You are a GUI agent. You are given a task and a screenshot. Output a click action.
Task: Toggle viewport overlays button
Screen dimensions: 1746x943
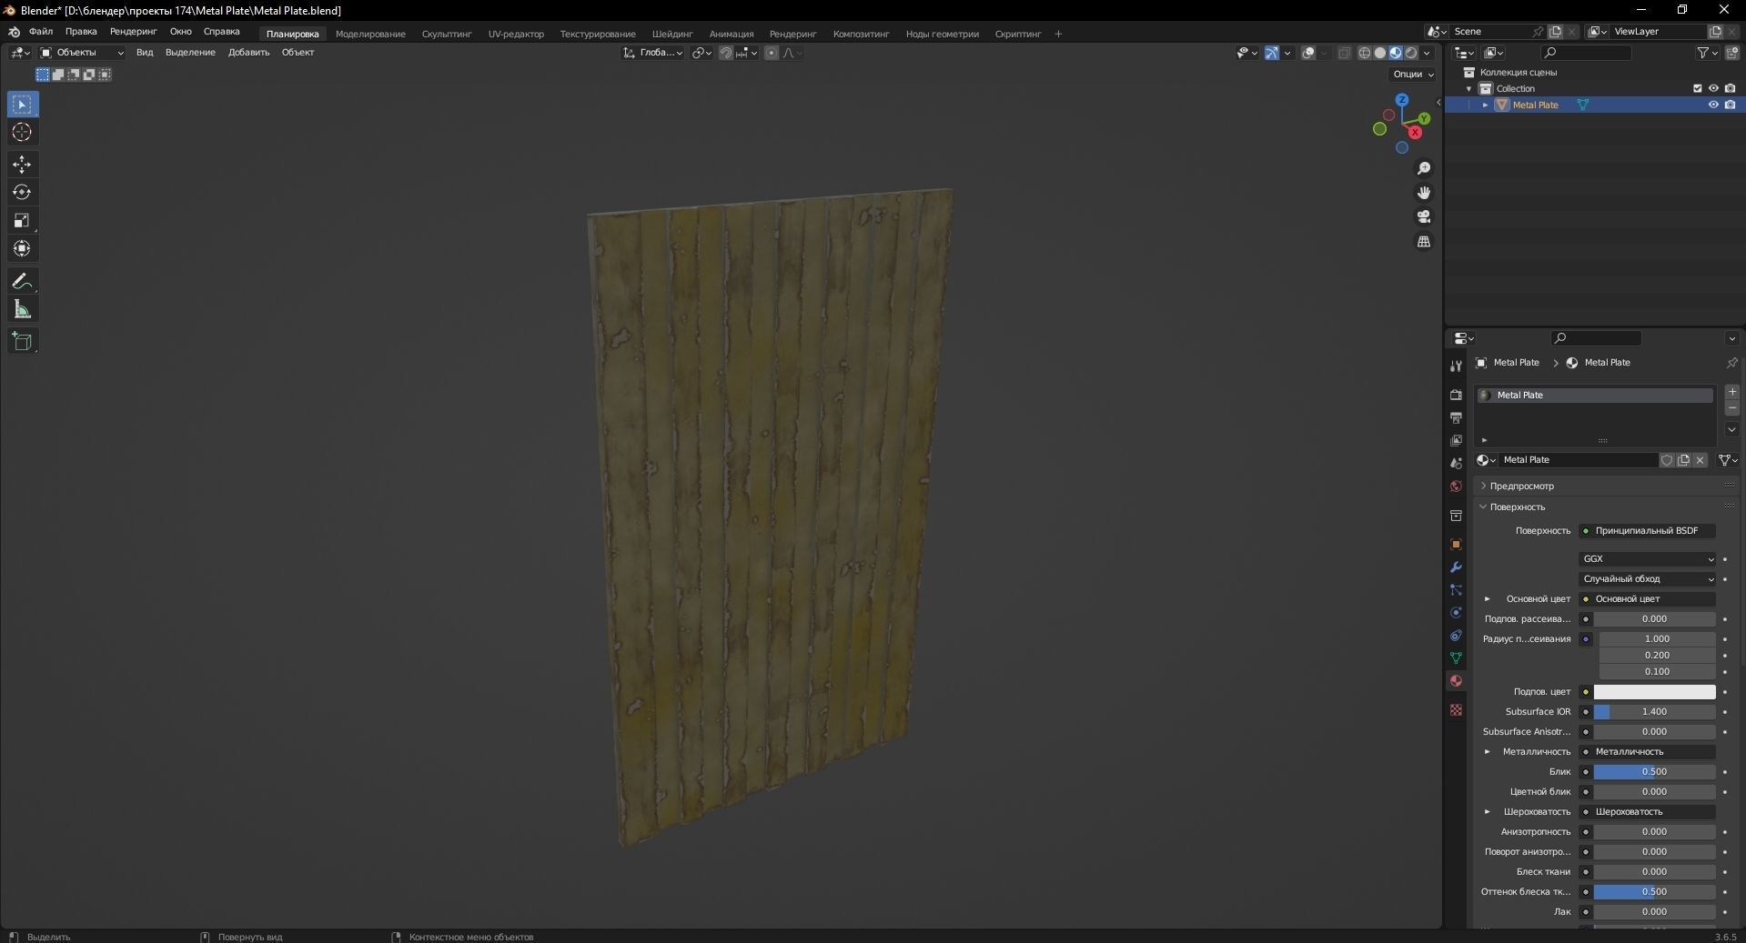[x=1308, y=53]
